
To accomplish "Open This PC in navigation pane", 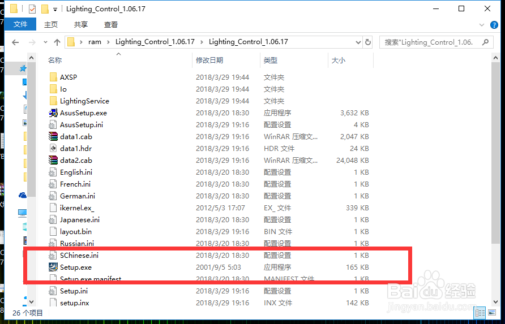I will [22, 213].
